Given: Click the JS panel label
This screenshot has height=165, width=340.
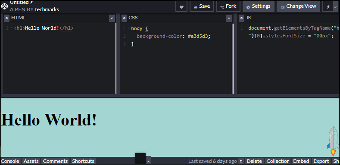Looking at the screenshot, I should (x=248, y=18).
